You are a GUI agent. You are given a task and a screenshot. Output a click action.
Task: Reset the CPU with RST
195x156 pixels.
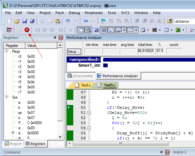[9, 30]
